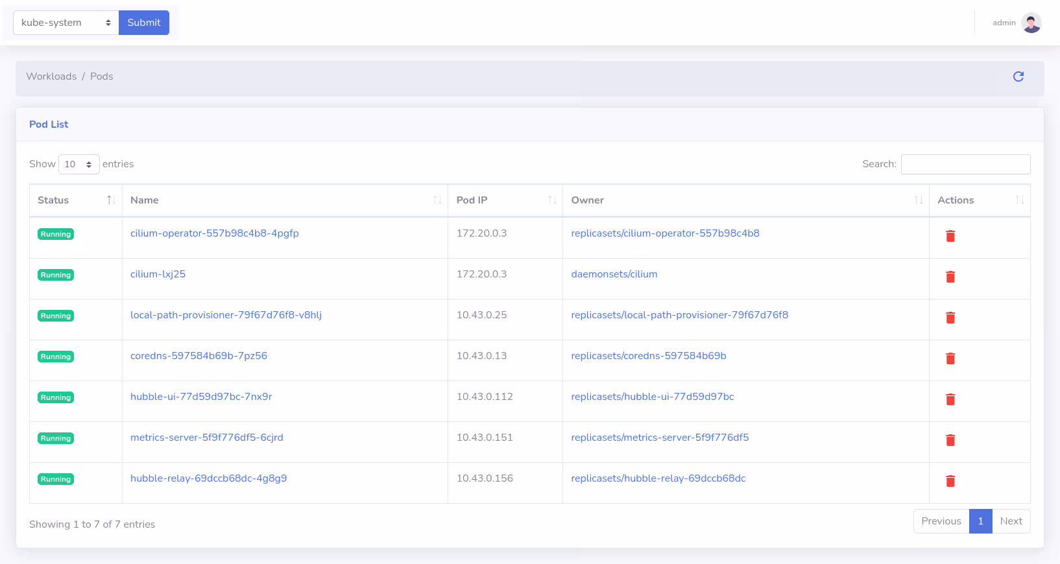Screen dimensions: 1060x564
Task: Open the coredns-597584b69b-7pz56 pod link
Action: pyautogui.click(x=199, y=356)
